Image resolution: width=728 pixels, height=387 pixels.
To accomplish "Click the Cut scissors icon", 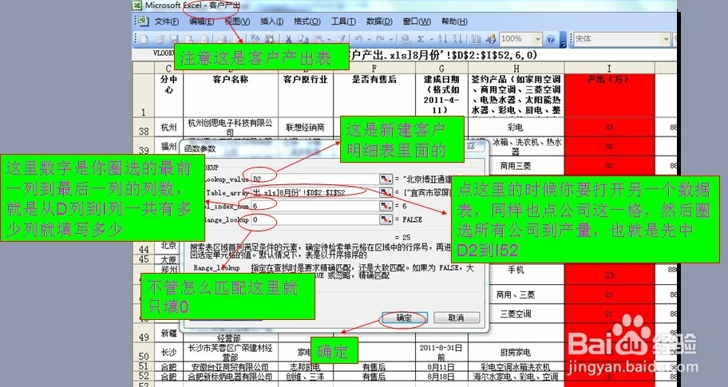I will [x=288, y=39].
